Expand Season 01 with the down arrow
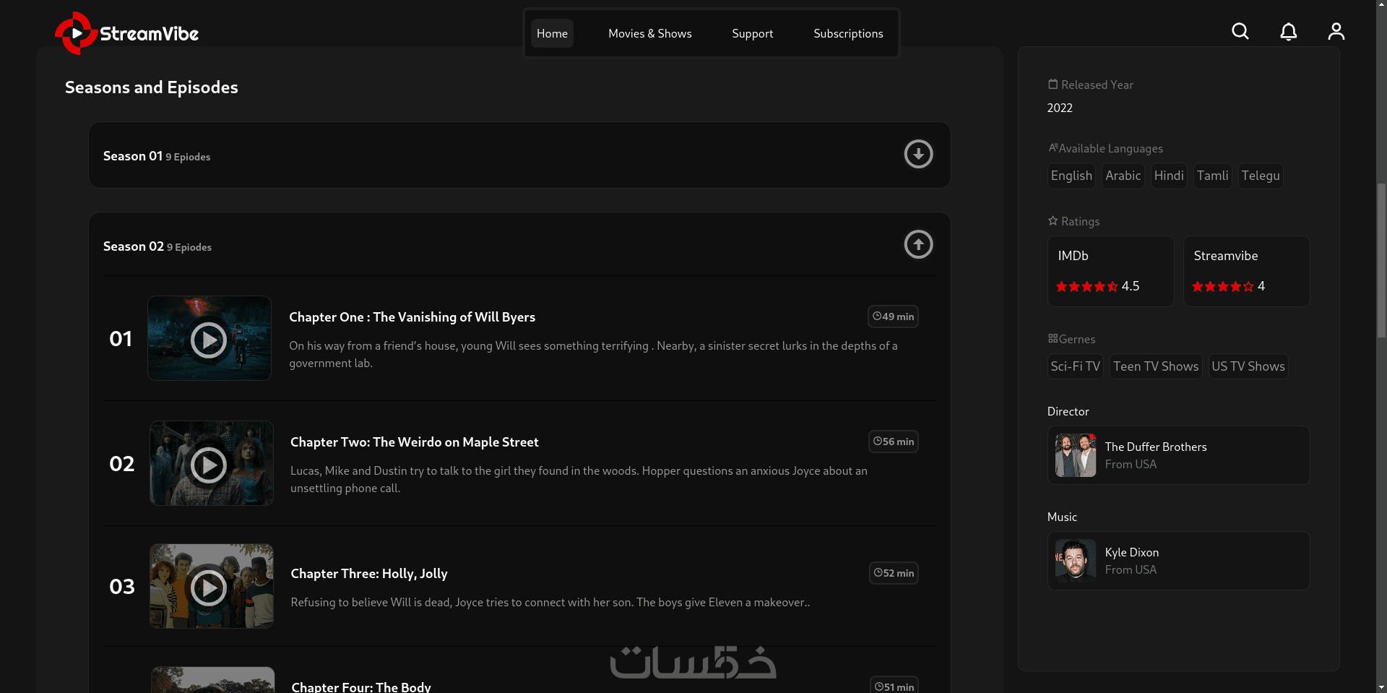The image size is (1387, 693). tap(919, 154)
